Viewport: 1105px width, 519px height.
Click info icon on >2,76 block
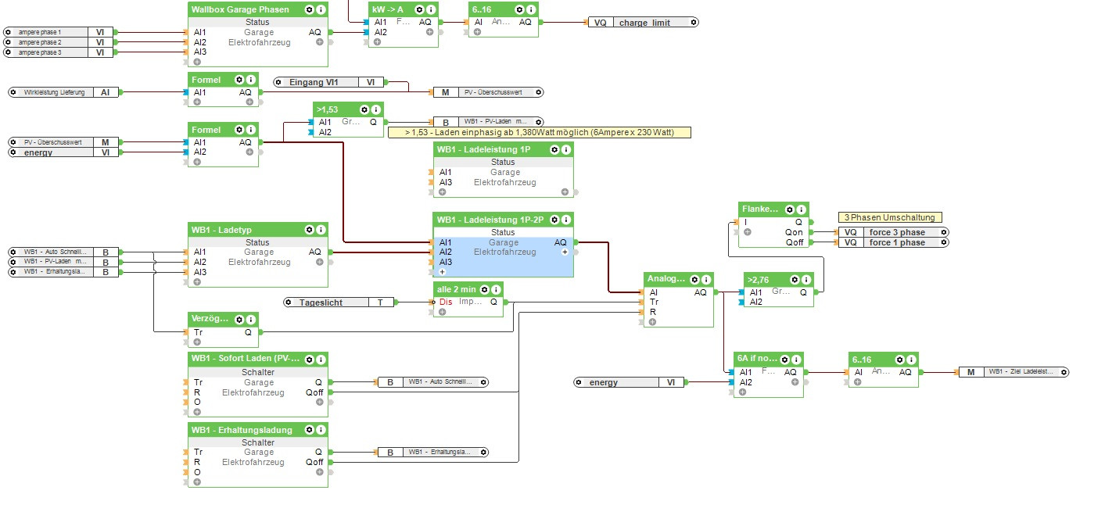click(806, 279)
